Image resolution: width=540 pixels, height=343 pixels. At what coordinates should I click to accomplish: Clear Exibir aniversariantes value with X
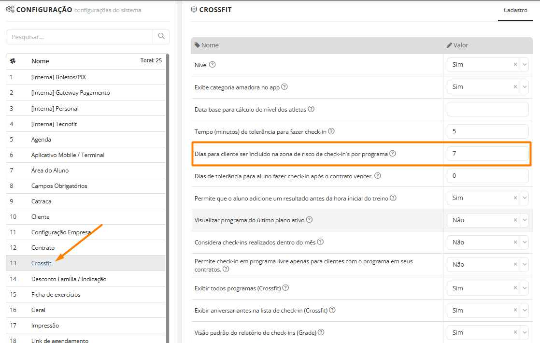[x=515, y=310]
